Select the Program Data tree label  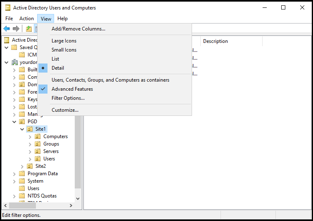(43, 174)
